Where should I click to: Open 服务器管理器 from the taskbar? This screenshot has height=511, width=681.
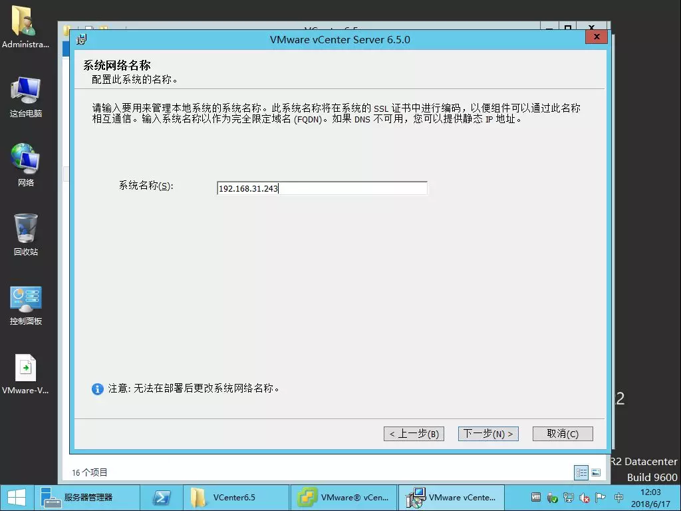coord(87,498)
